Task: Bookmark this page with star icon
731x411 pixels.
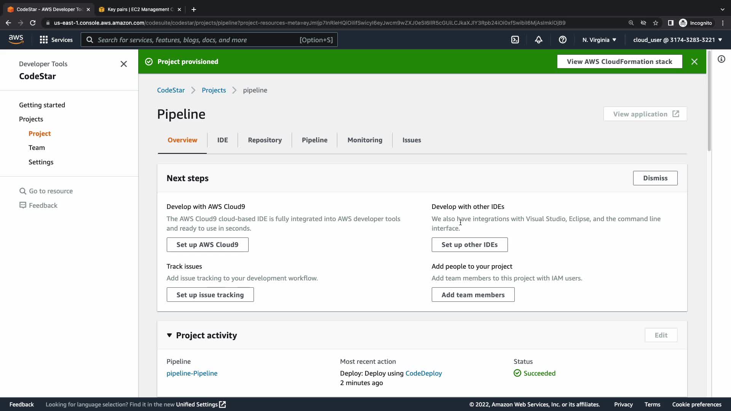Action: (x=655, y=23)
